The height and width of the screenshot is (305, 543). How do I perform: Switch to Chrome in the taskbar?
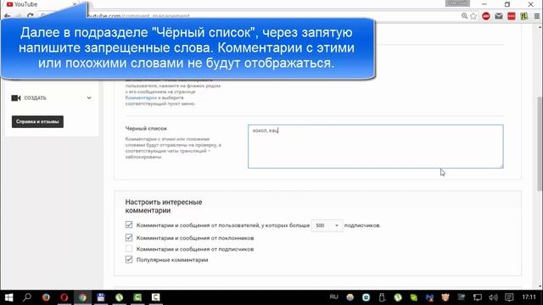click(x=82, y=297)
